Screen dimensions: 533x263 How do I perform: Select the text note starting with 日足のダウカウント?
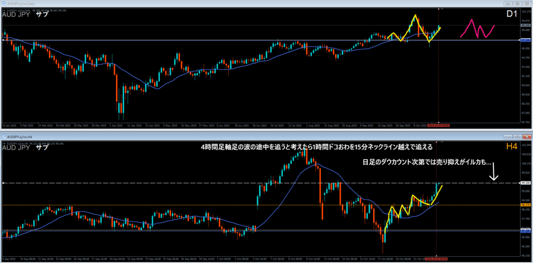pyautogui.click(x=427, y=163)
